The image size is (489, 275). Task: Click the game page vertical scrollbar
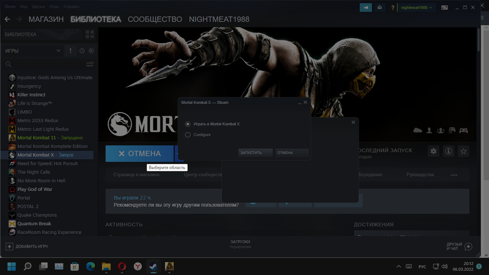click(x=479, y=40)
